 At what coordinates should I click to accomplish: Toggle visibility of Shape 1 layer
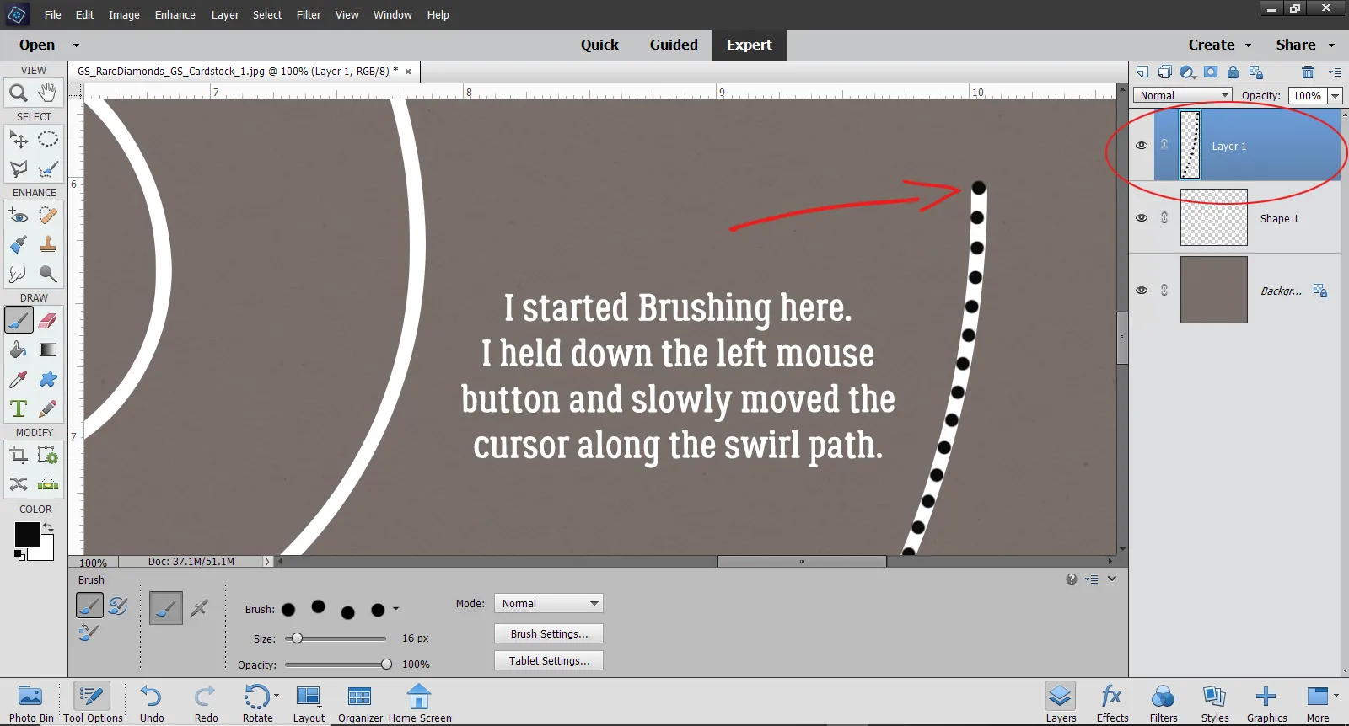[1142, 218]
